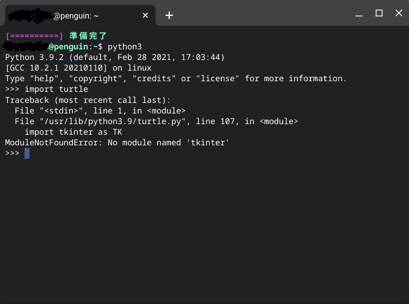Click the 'Traceback (most recent call last)' line
Image resolution: width=409 pixels, height=304 pixels.
[88, 100]
